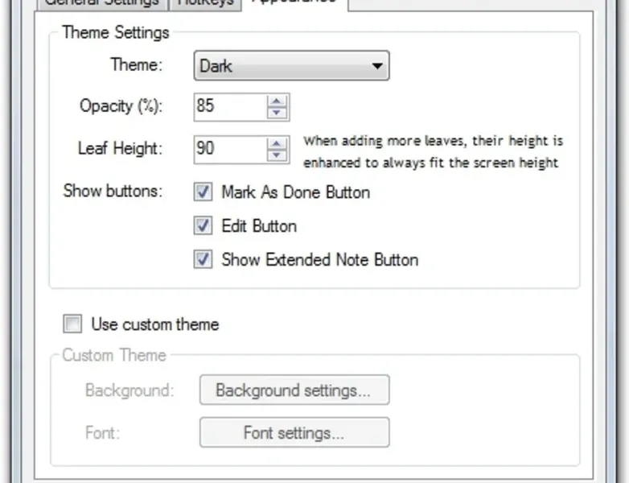Viewport: 629px width, 483px height.
Task: Click the Opacity (%) label
Action: point(121,106)
